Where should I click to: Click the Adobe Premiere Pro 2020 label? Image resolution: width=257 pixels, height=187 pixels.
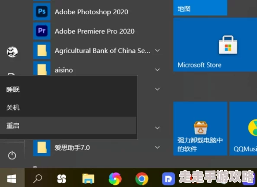tap(95, 31)
